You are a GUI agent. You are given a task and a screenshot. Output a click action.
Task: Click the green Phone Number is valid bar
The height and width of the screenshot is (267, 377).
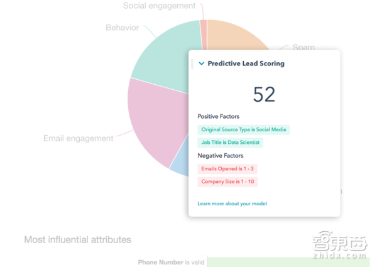[x=288, y=262]
